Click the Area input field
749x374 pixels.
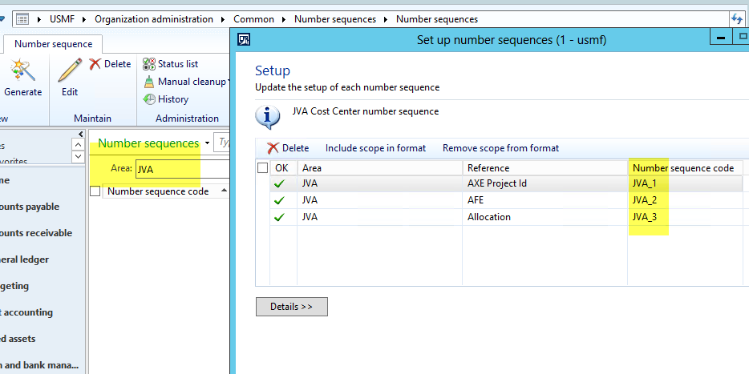tap(168, 169)
